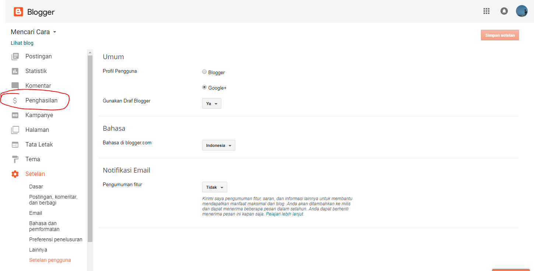The width and height of the screenshot is (534, 271).
Task: Click the Komentar speech bubble icon
Action: tap(15, 86)
